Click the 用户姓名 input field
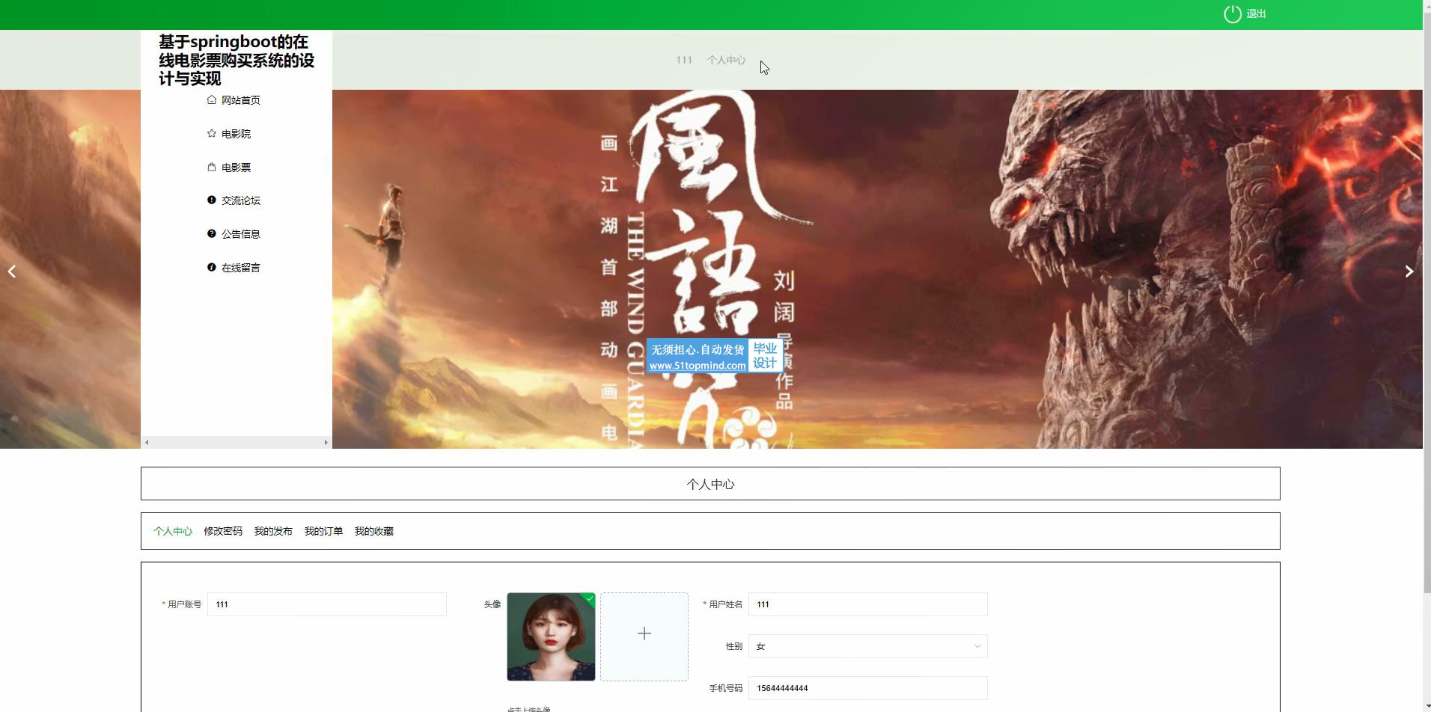 click(x=868, y=604)
